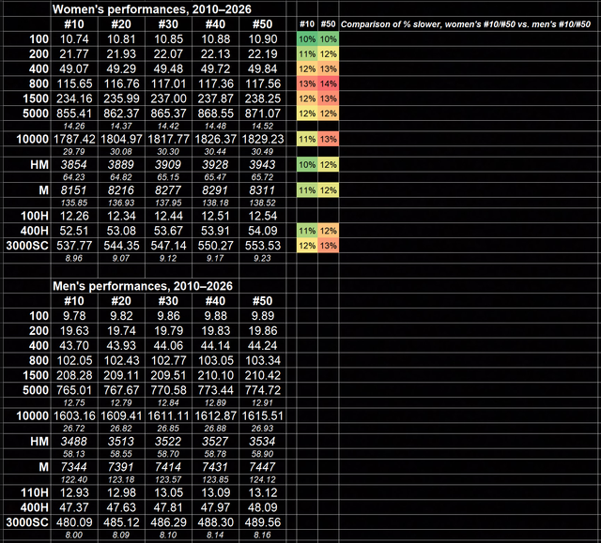Select the cell reading 43.93

point(121,345)
